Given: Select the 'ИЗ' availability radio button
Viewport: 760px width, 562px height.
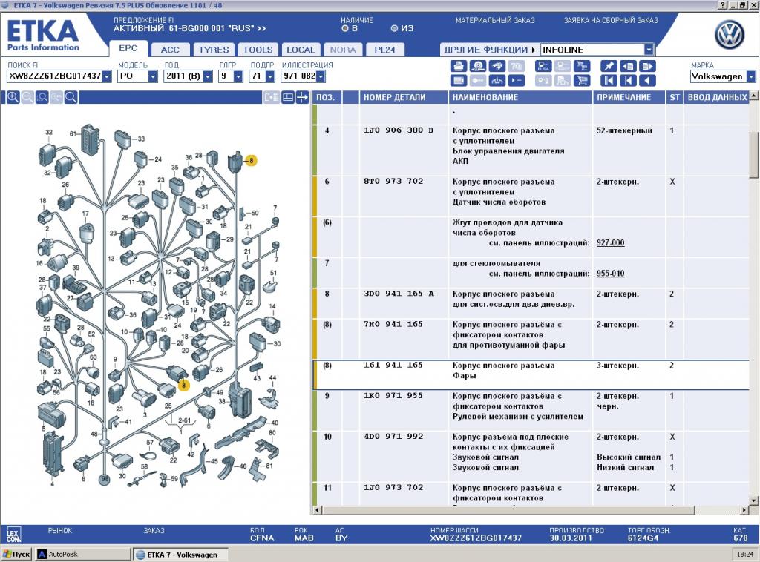Looking at the screenshot, I should [394, 29].
